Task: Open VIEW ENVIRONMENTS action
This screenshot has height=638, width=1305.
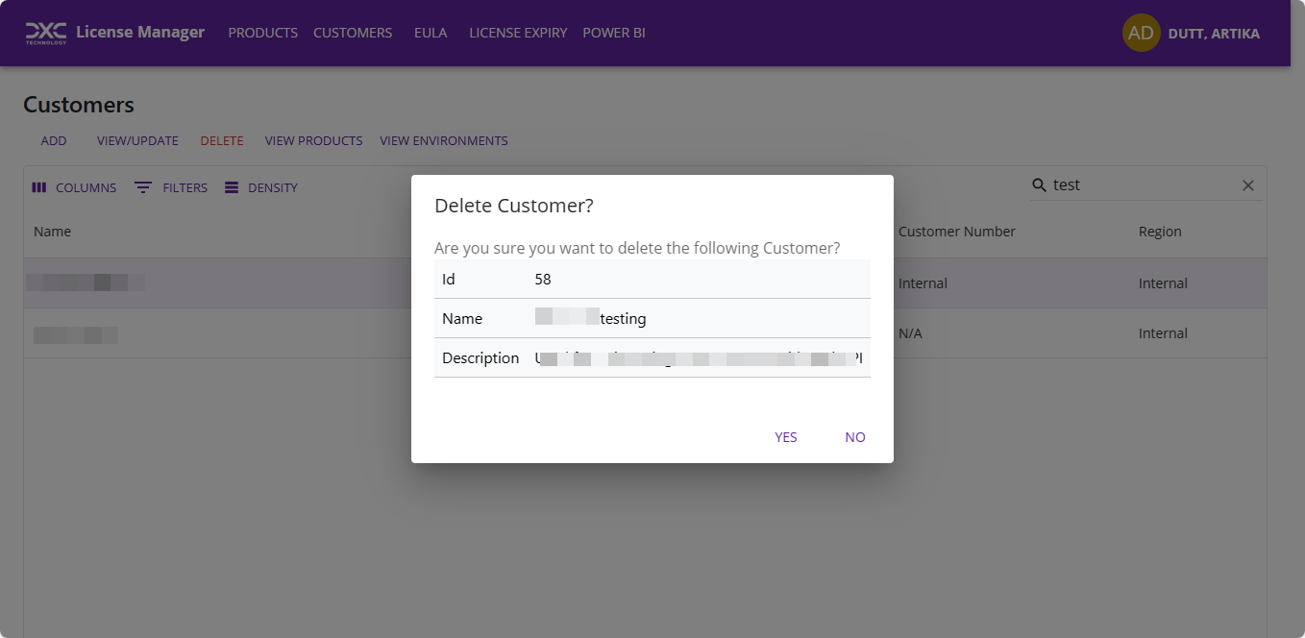Action: 443,140
